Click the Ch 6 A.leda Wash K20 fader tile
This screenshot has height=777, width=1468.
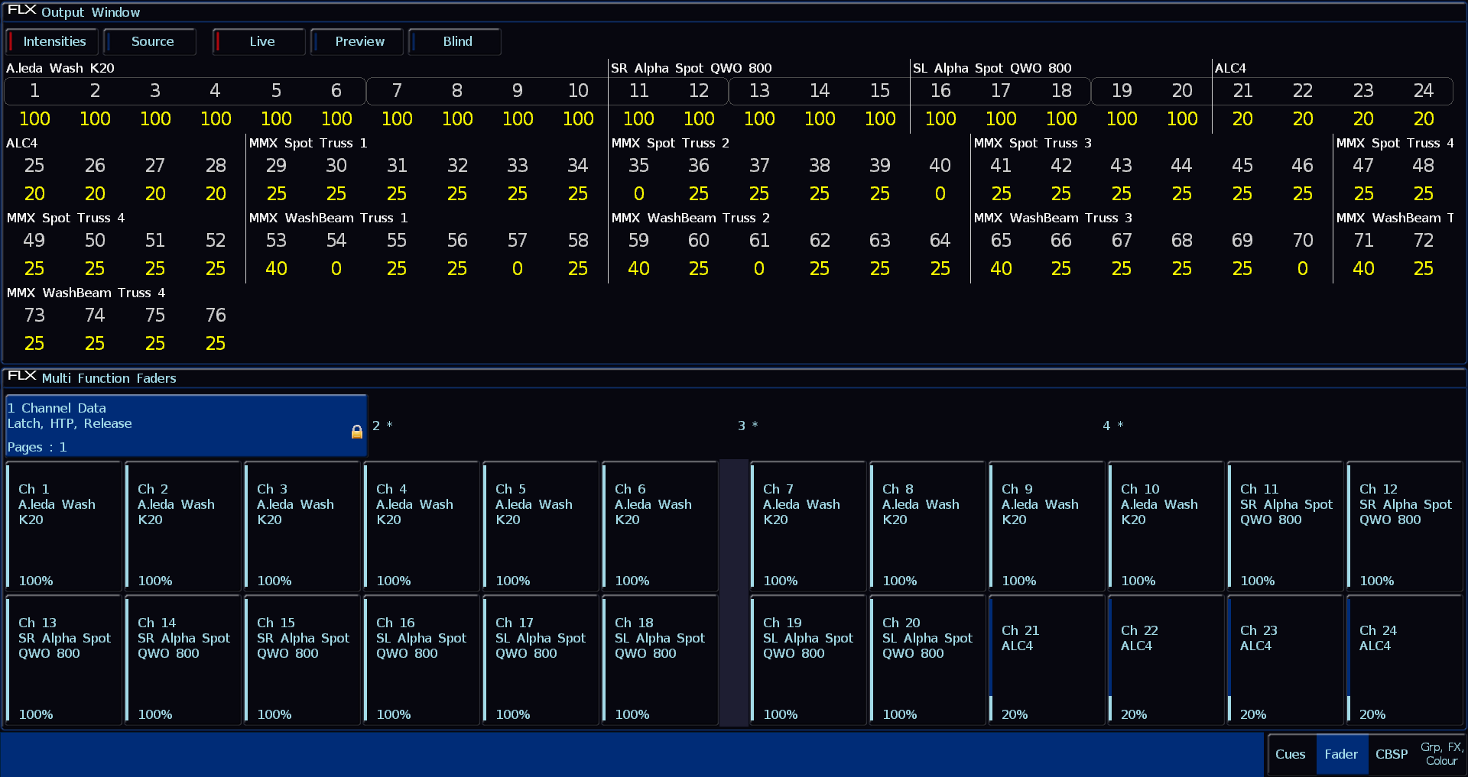(660, 526)
